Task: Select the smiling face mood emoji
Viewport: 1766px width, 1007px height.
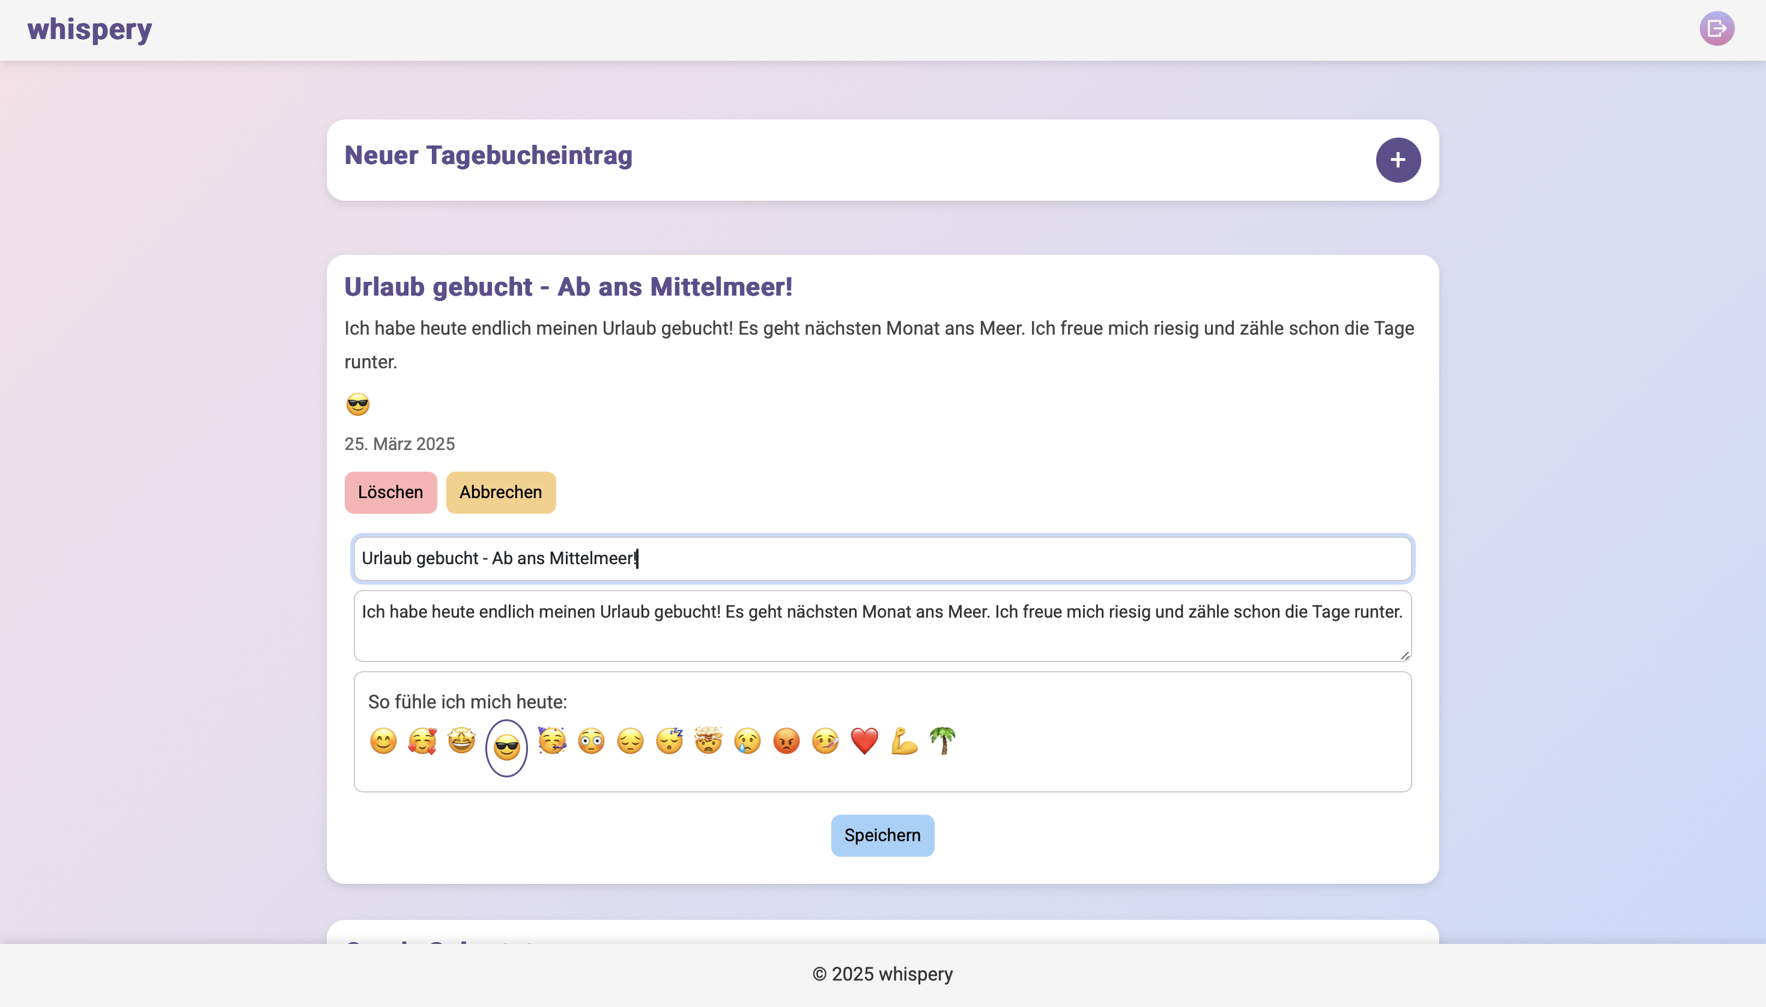Action: (383, 741)
